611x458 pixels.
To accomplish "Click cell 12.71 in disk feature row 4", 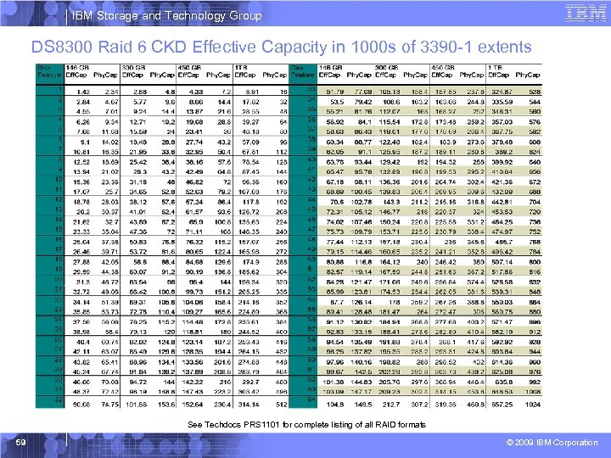I will 138,122.
